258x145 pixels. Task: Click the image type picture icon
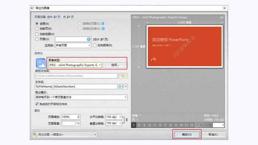pos(41,64)
